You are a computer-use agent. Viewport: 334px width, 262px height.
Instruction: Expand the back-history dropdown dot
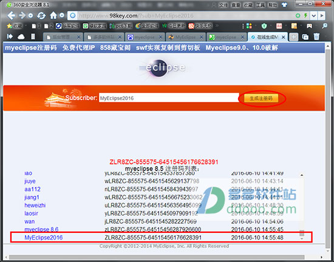30,16
